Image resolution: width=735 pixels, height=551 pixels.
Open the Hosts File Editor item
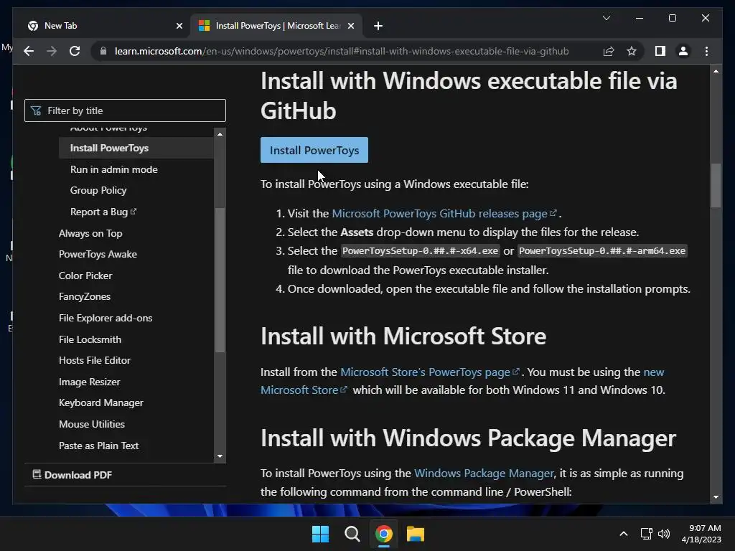tap(95, 360)
